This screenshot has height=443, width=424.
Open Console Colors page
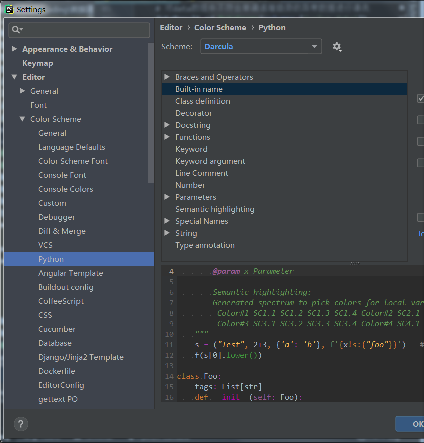tap(66, 189)
